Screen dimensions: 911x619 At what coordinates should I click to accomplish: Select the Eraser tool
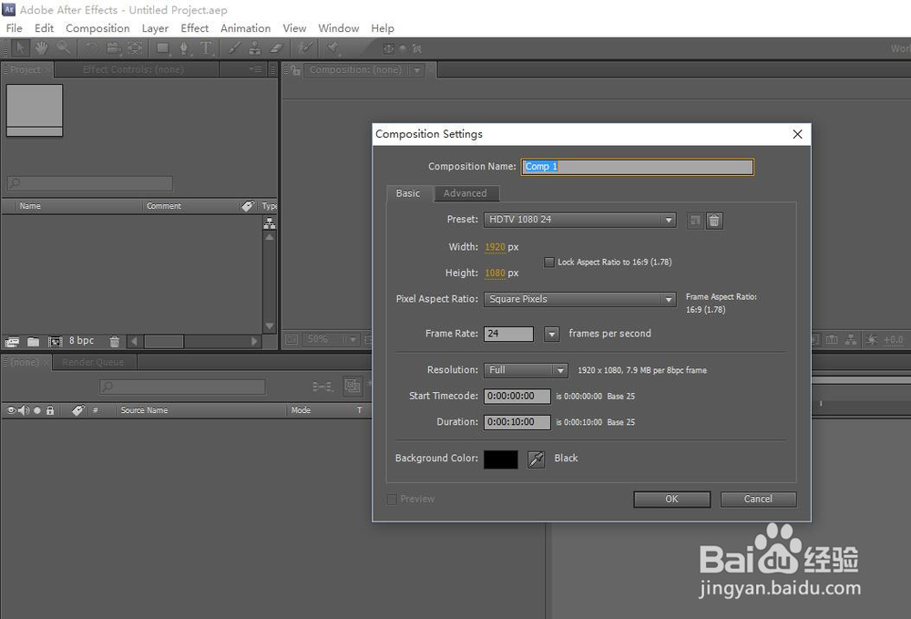[x=277, y=48]
